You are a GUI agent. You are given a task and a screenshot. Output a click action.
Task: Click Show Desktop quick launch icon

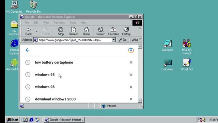(25, 120)
